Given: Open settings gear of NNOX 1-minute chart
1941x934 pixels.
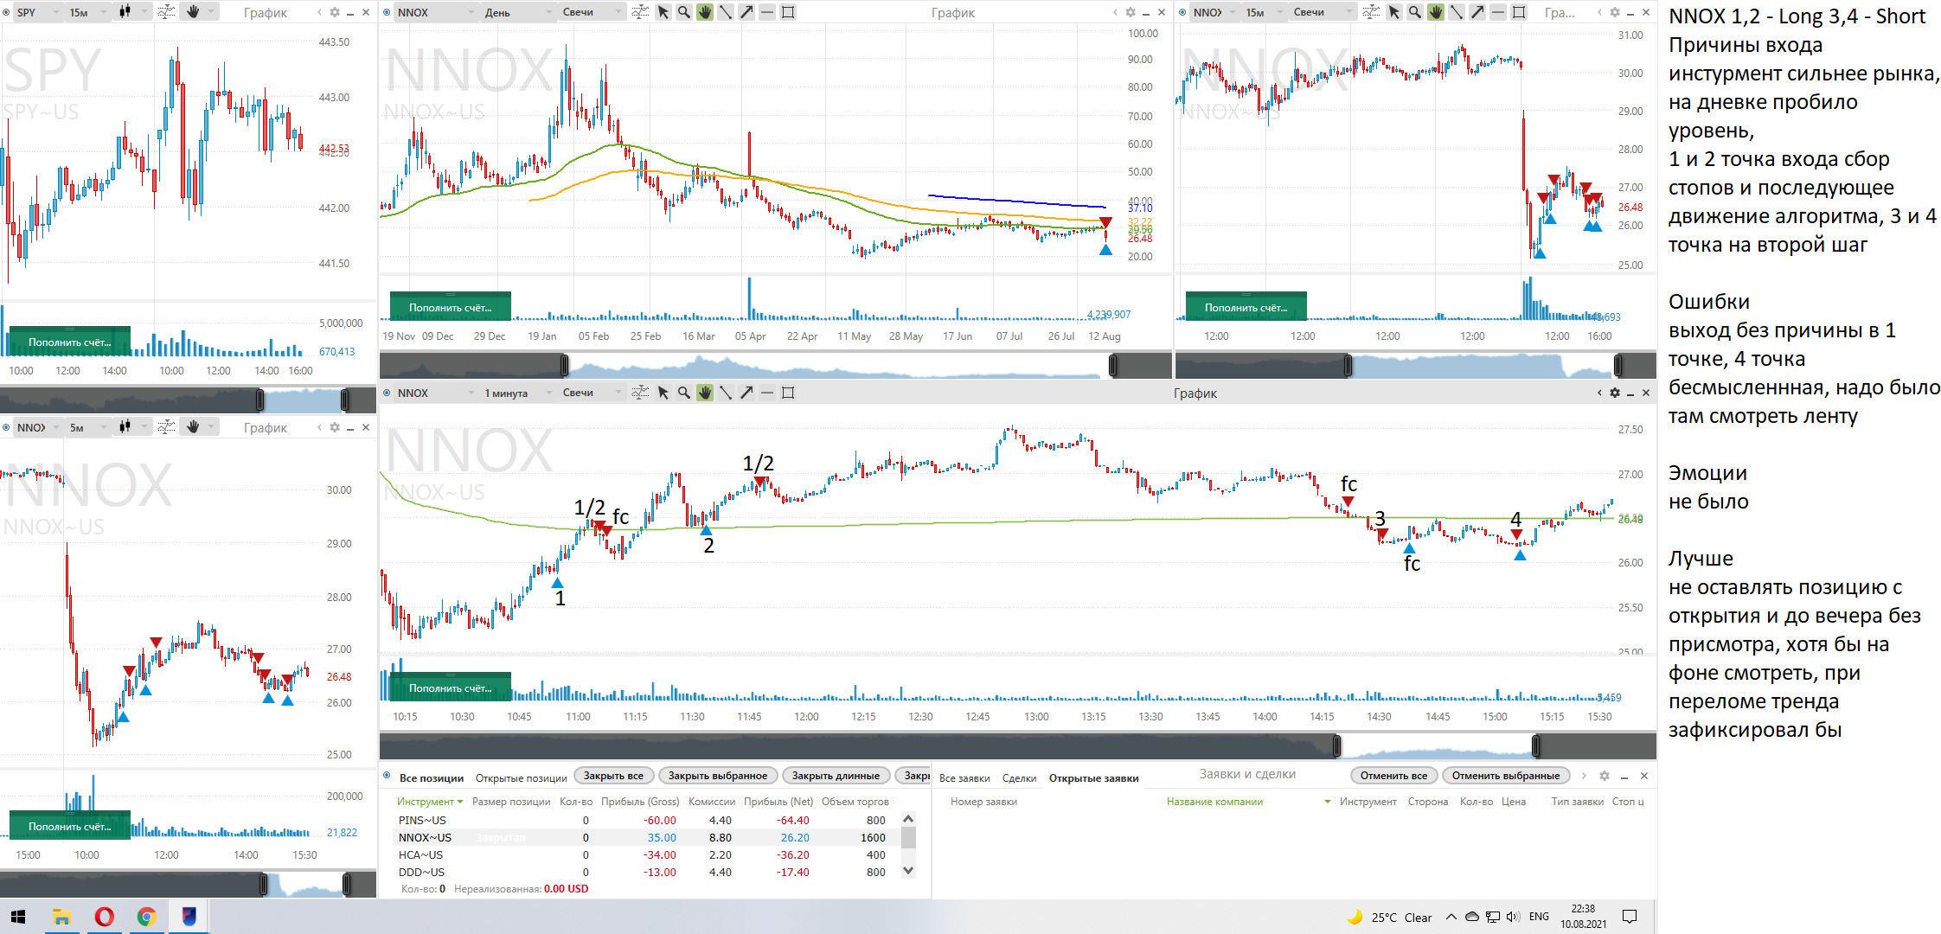Looking at the screenshot, I should coord(1615,393).
